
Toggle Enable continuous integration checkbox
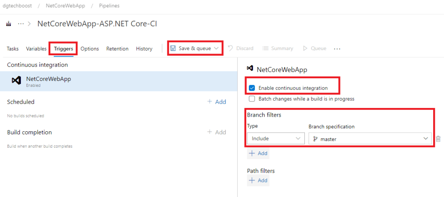[x=252, y=88]
